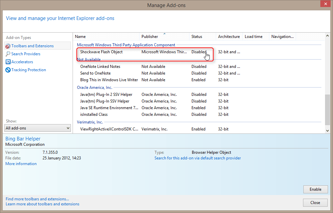Sort add-ons by Status column
Screen dimensions: 333x213
point(202,37)
